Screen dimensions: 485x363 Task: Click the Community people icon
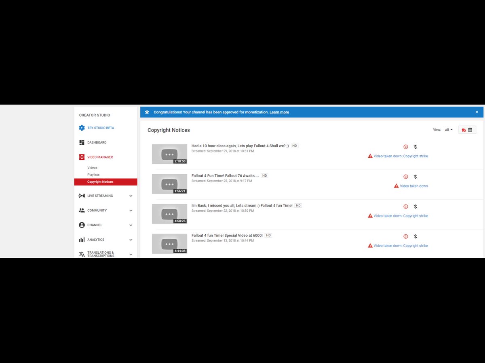point(82,211)
